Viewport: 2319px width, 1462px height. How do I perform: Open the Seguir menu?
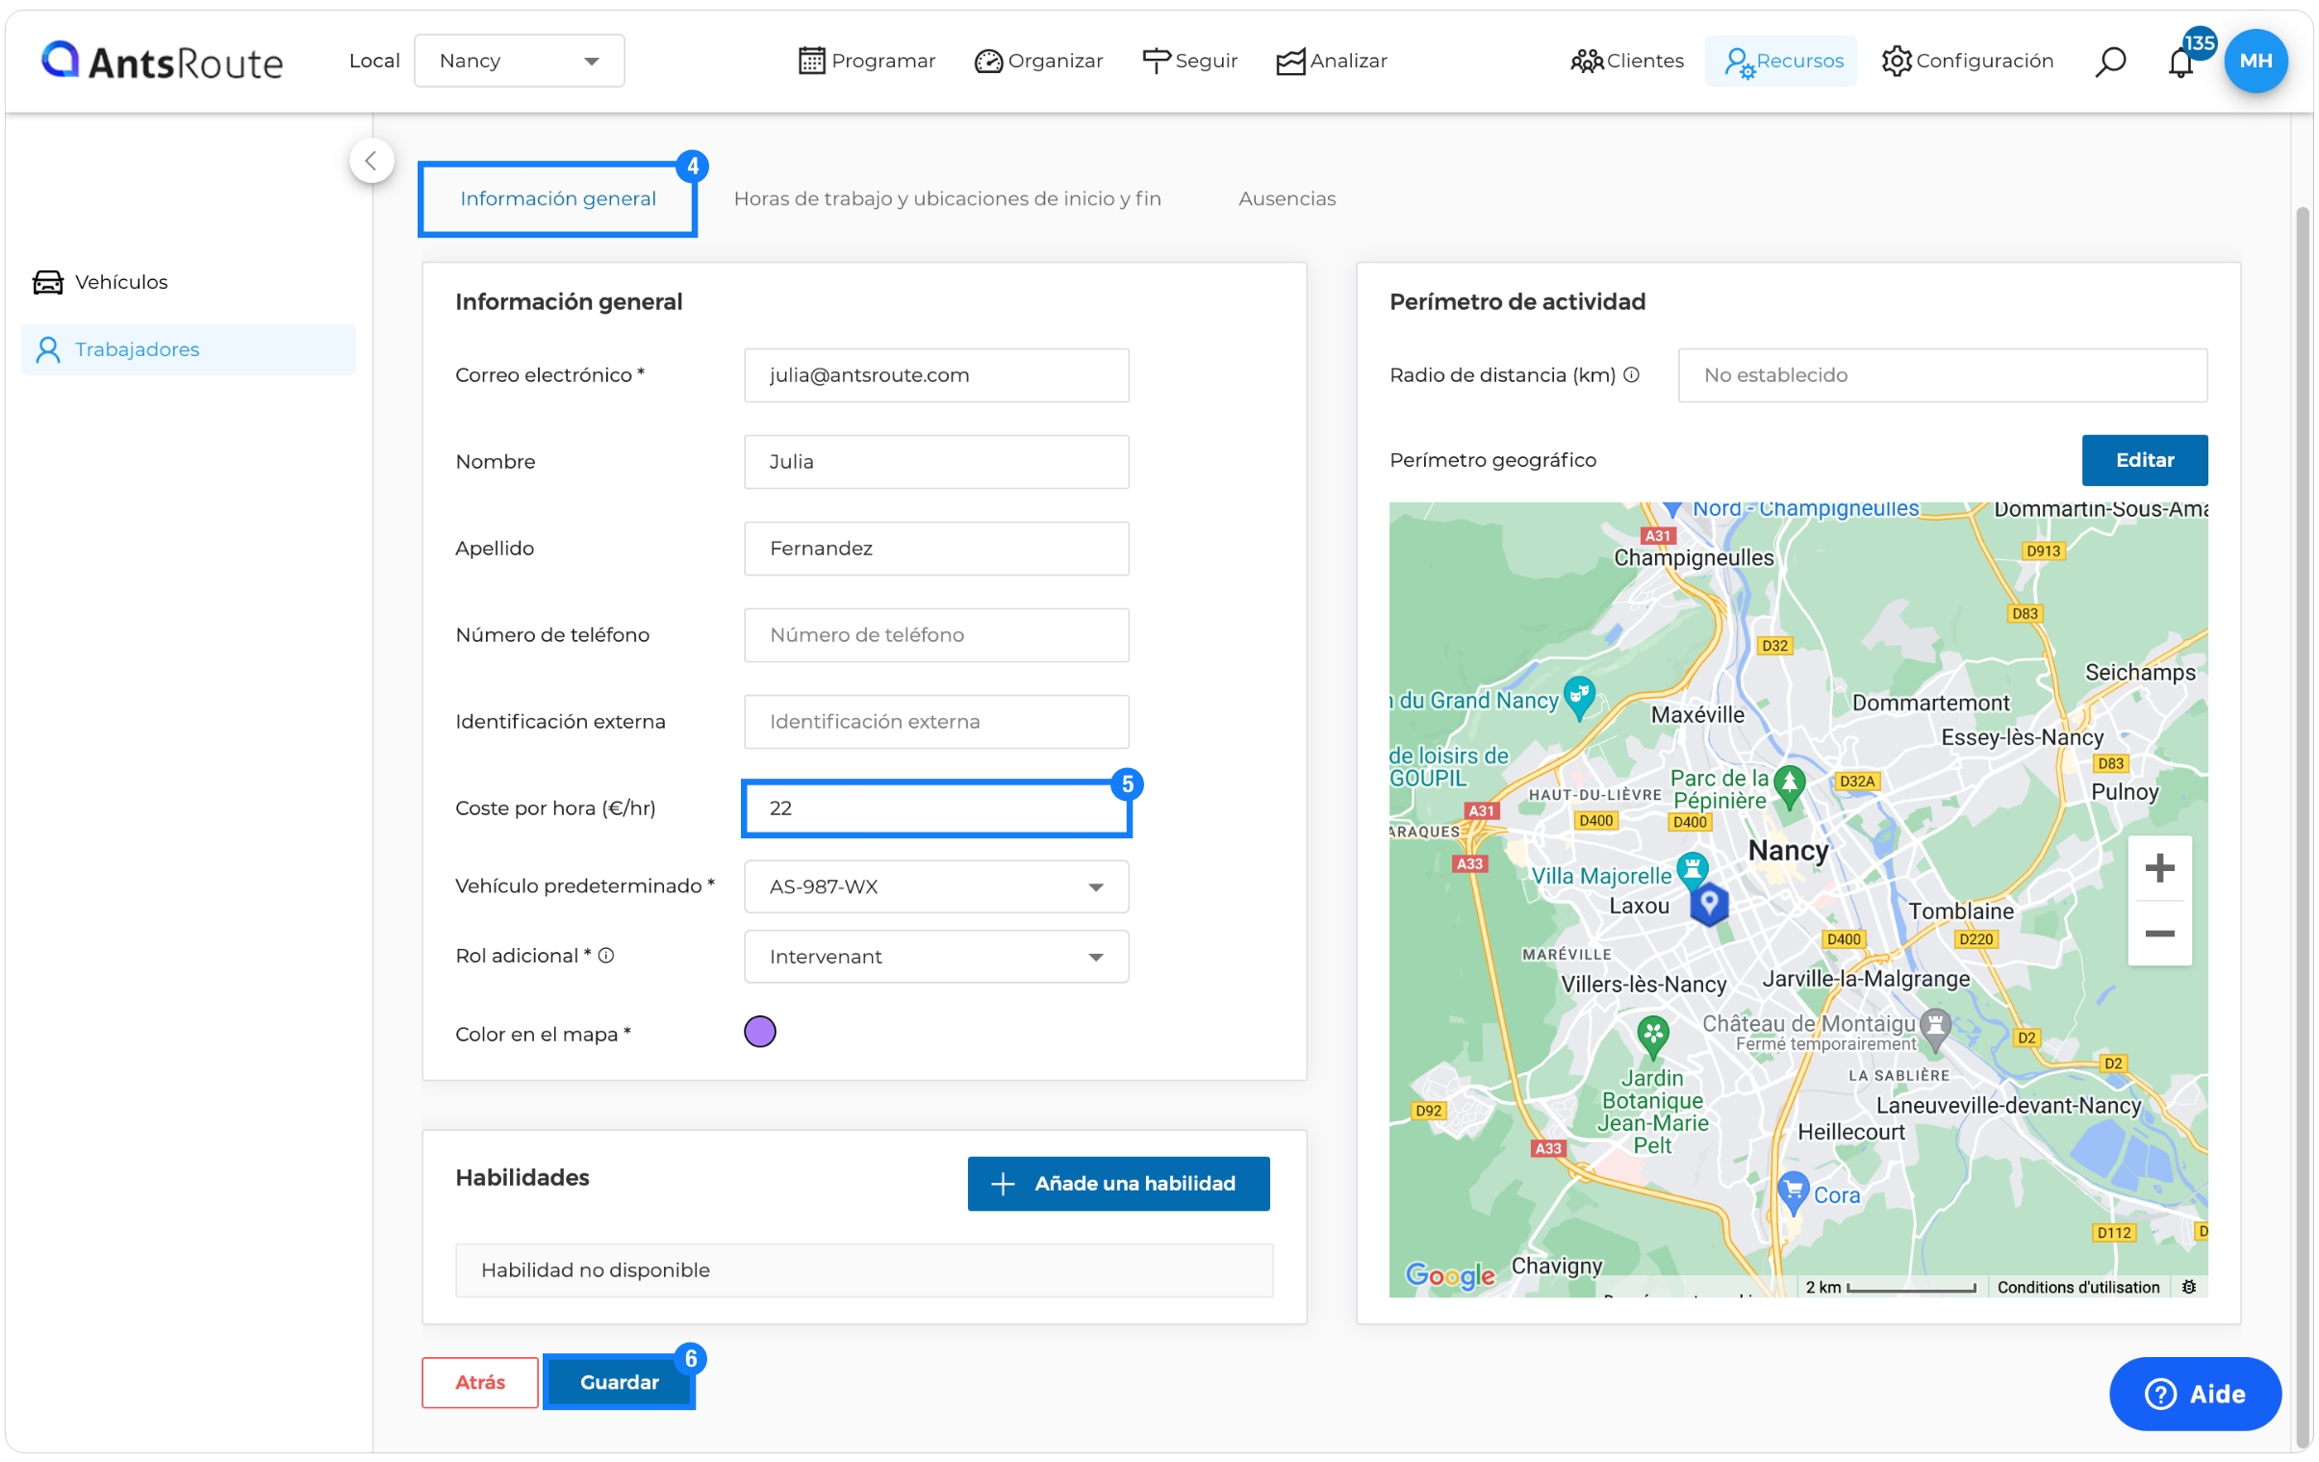[1189, 61]
